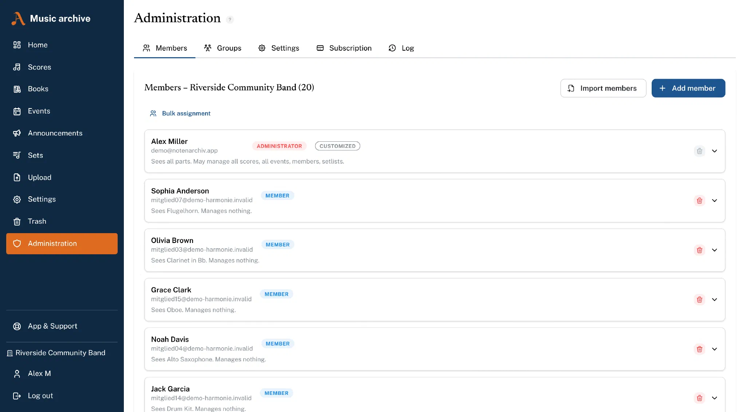Expand Alex Miller's member details

(714, 151)
